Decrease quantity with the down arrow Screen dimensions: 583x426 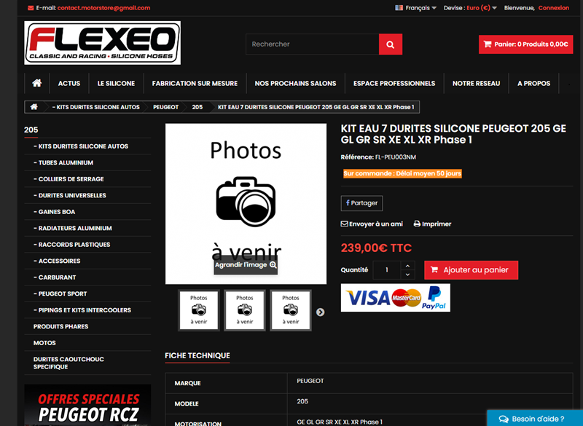tap(407, 275)
